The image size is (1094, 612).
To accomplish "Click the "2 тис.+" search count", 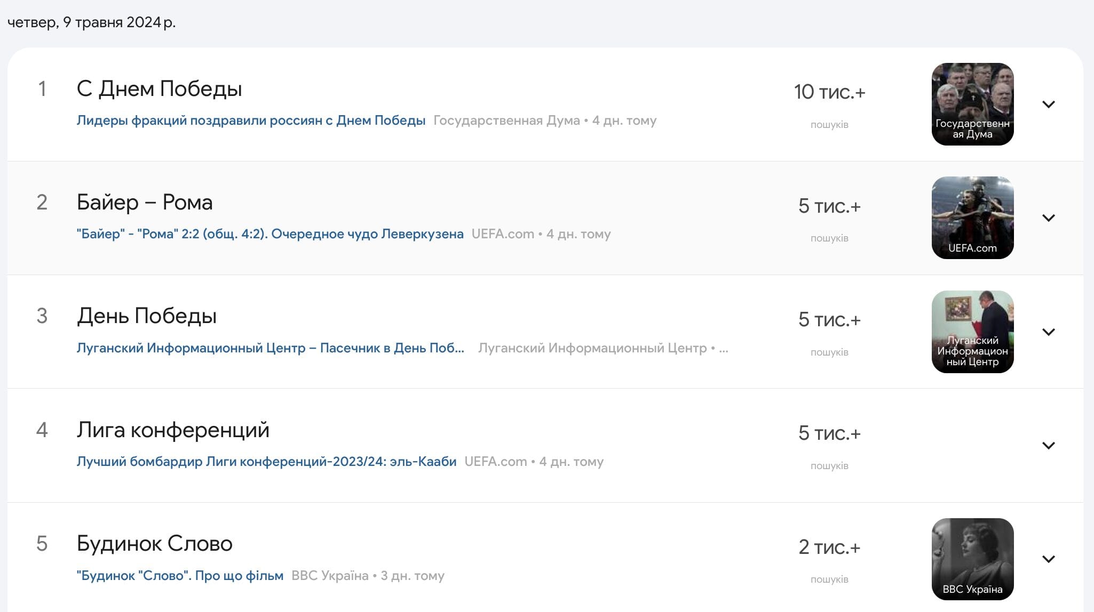I will coord(829,547).
